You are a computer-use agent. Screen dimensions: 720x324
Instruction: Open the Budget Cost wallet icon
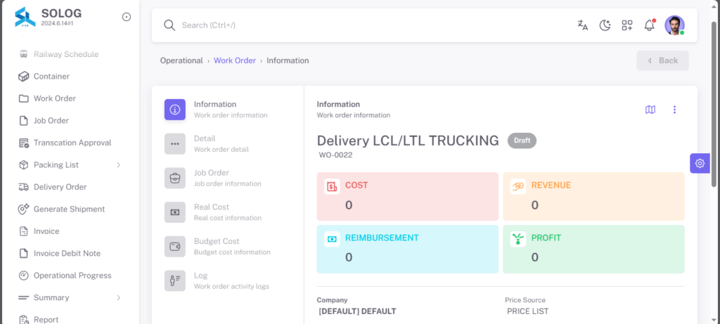point(175,247)
